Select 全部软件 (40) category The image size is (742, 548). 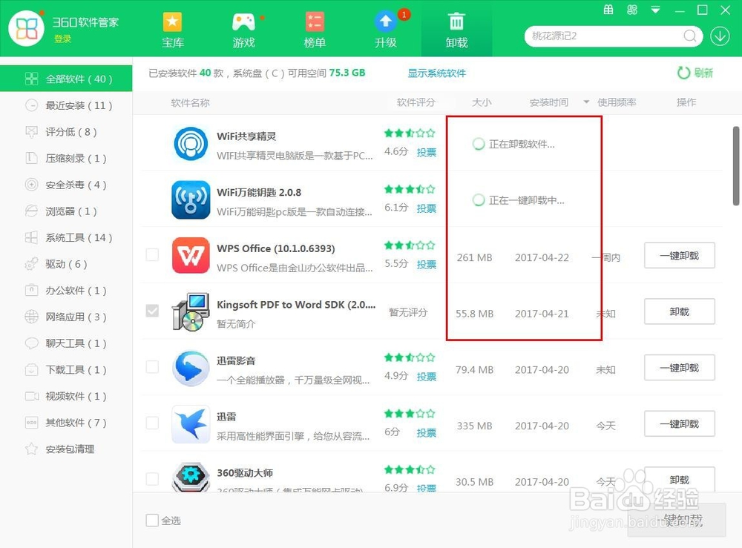click(x=66, y=79)
